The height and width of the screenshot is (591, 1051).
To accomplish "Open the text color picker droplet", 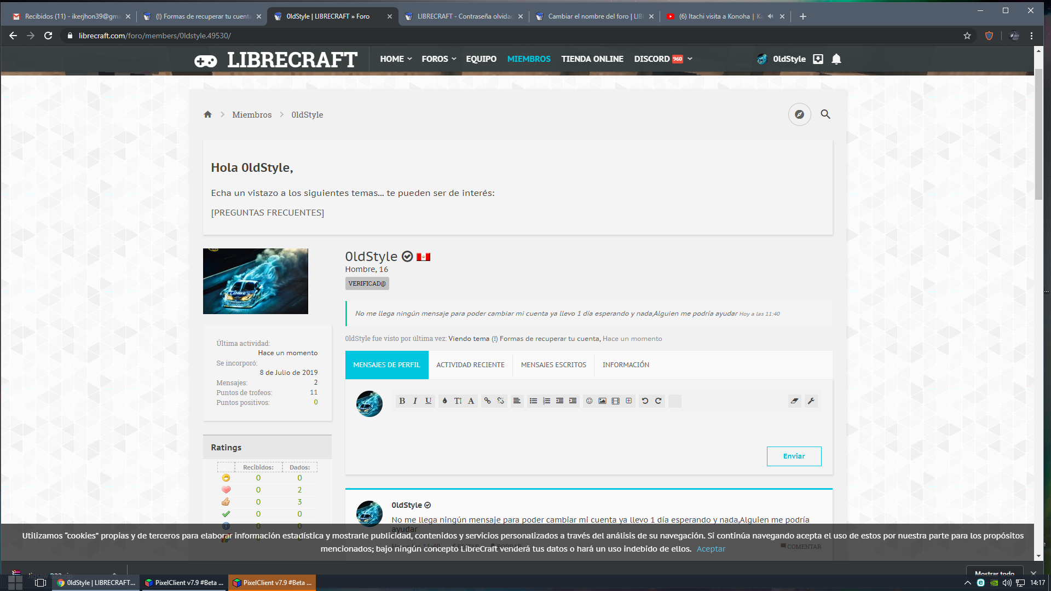I will pyautogui.click(x=444, y=401).
